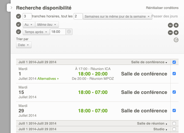
Task: Click the refresh icon below the plus buttons
Action: pyautogui.click(x=176, y=40)
